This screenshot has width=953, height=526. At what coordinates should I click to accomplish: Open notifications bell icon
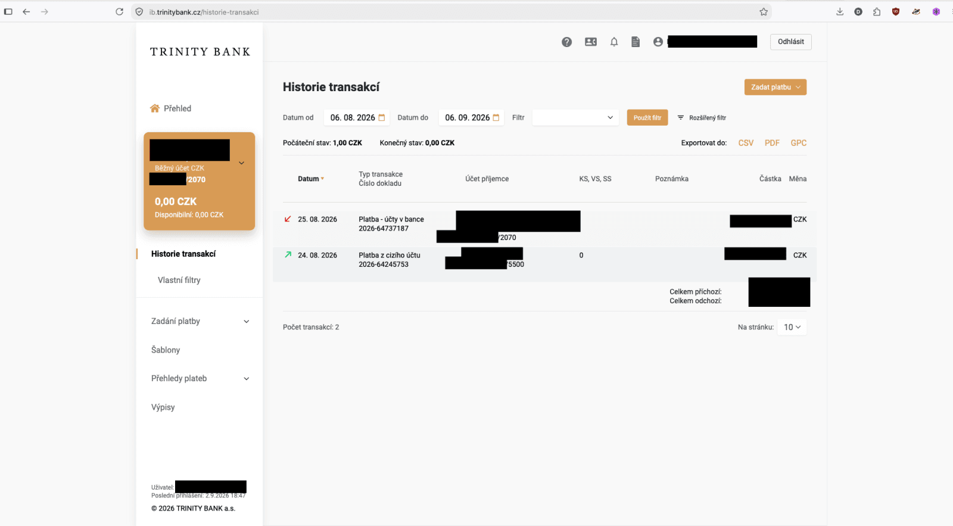click(614, 42)
